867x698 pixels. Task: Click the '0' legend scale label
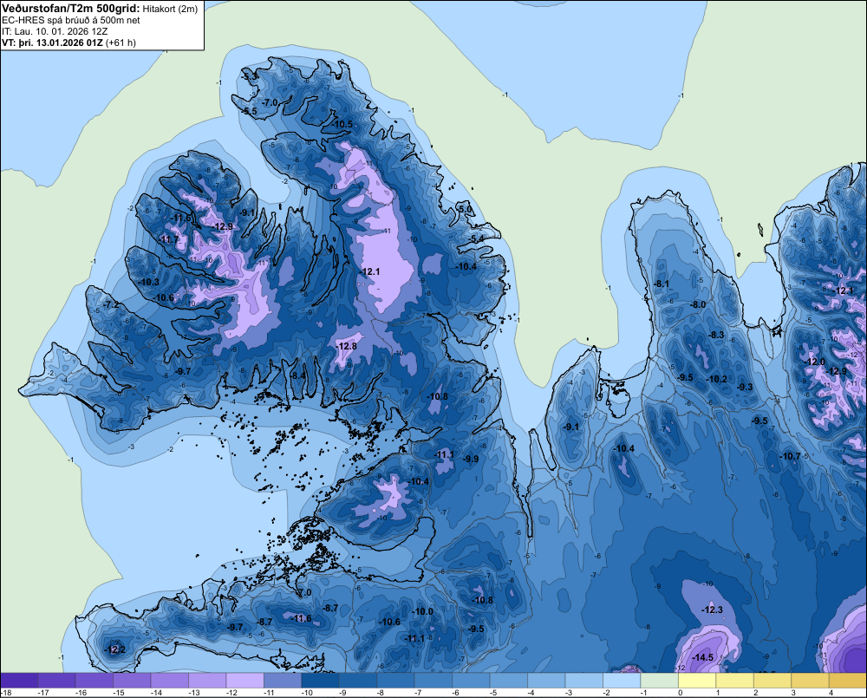pos(680,693)
